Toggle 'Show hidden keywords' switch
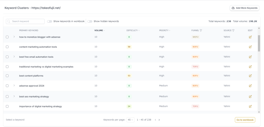This screenshot has height=127, width=264. pyautogui.click(x=90, y=21)
